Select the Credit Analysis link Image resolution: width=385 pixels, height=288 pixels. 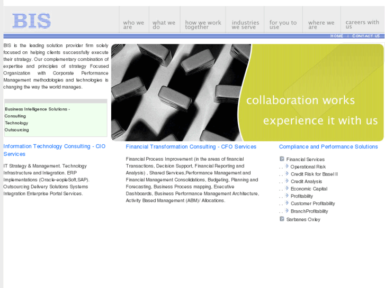(x=306, y=181)
